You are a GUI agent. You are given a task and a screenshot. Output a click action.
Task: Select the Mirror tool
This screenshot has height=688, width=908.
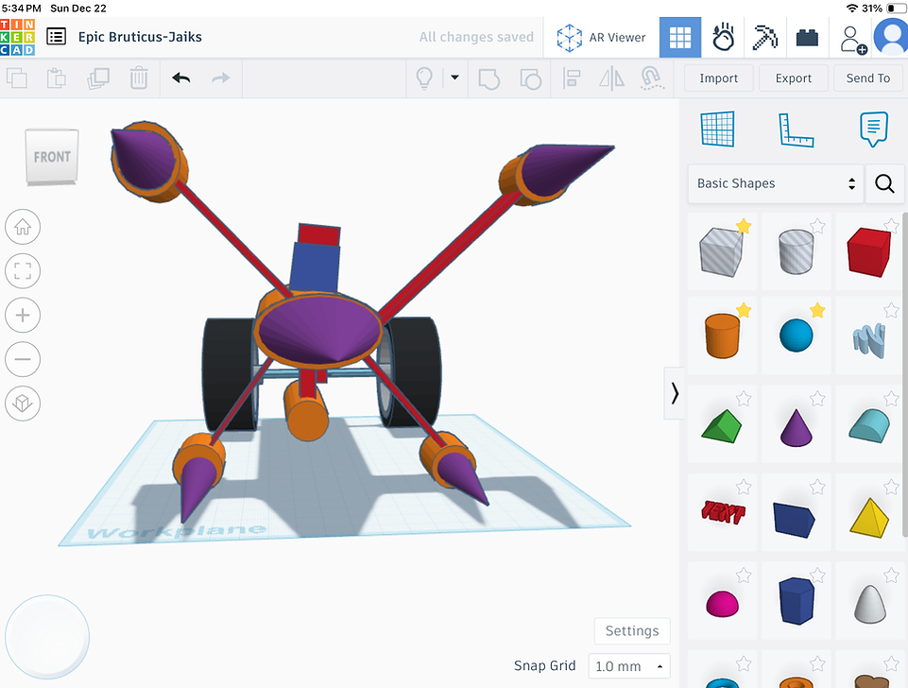[611, 78]
